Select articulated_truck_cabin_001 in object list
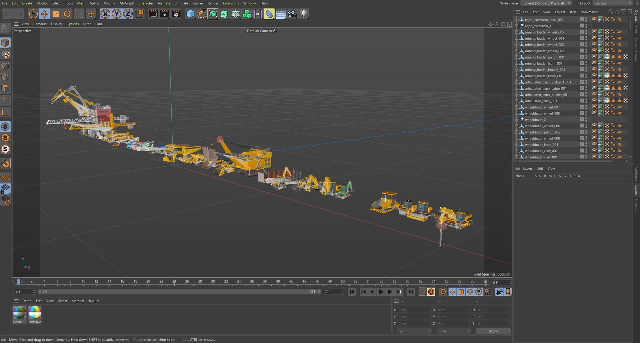This screenshot has width=640, height=343. (x=546, y=89)
